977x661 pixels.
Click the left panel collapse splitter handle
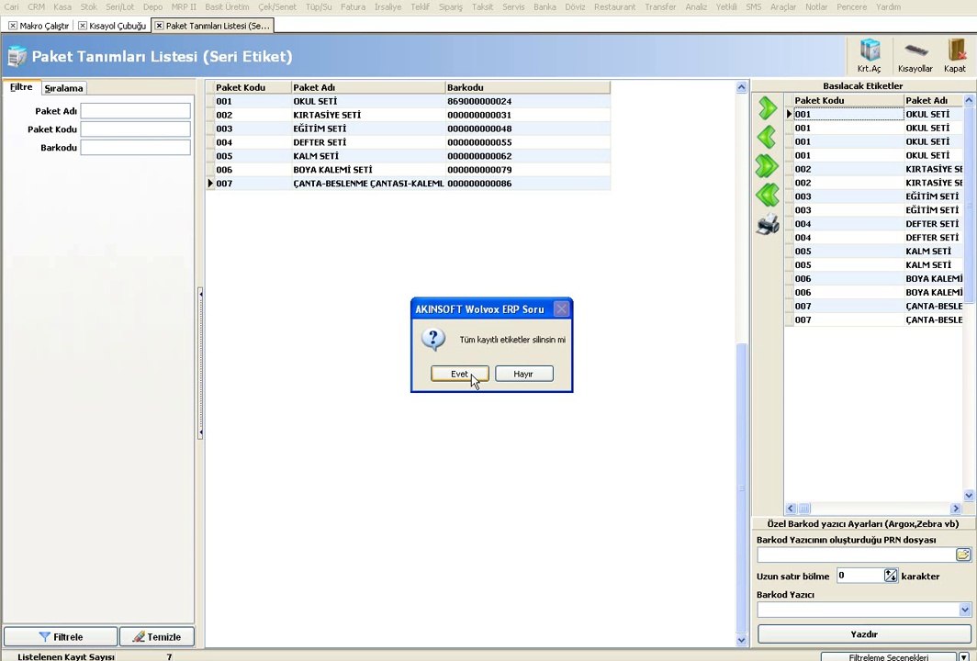[200, 363]
